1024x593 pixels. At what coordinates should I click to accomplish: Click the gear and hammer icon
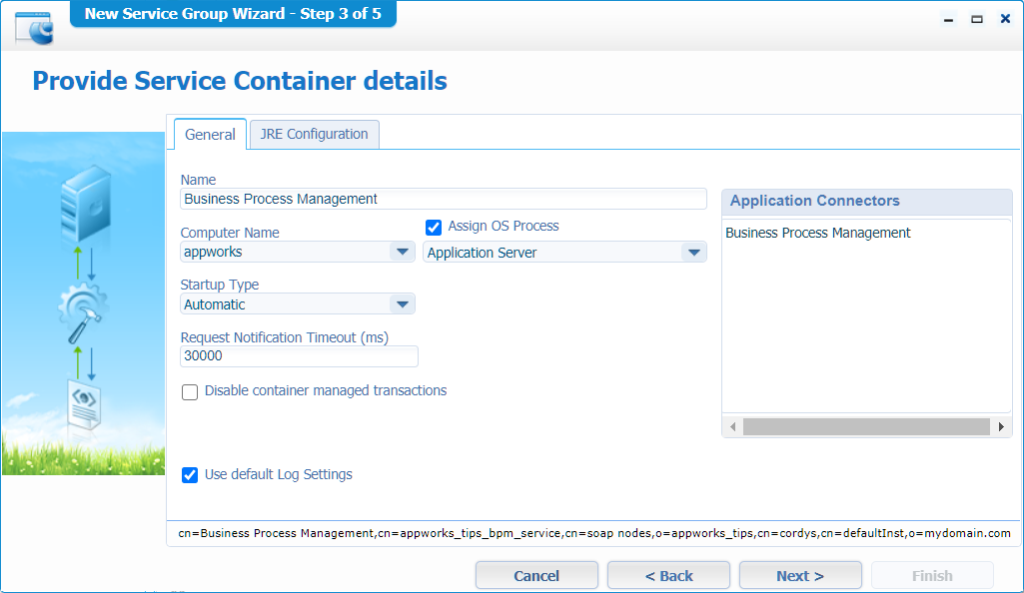81,311
